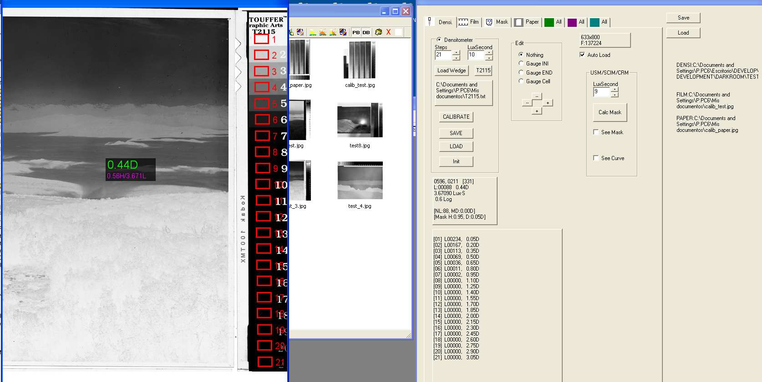Click the white blank square in browser toolbar
Image resolution: width=762 pixels, height=382 pixels.
(398, 32)
